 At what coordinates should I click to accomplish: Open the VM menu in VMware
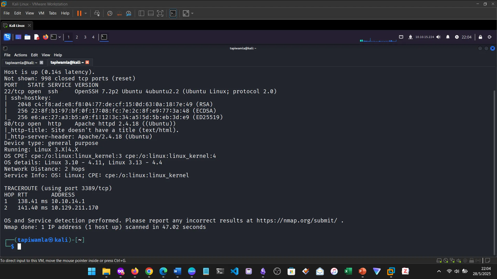click(41, 13)
